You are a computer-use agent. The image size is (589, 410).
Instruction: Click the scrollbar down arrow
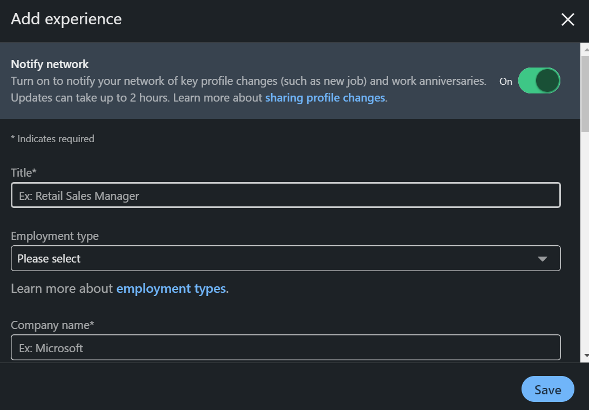585,355
